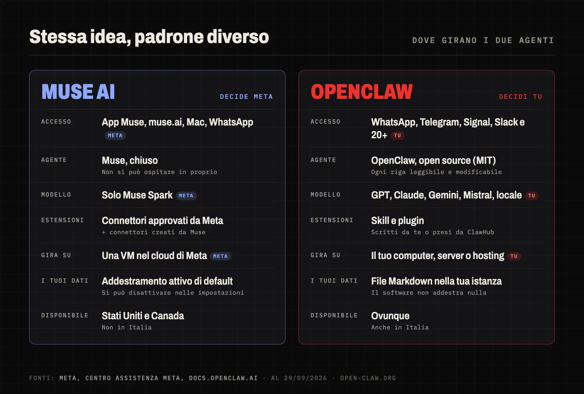Click the AGENTE label in Muse AI card

point(54,160)
